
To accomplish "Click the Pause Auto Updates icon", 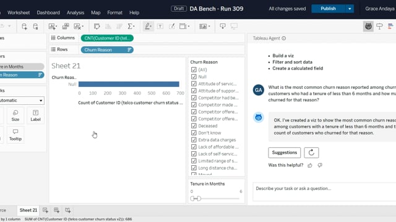I will 36,27.
